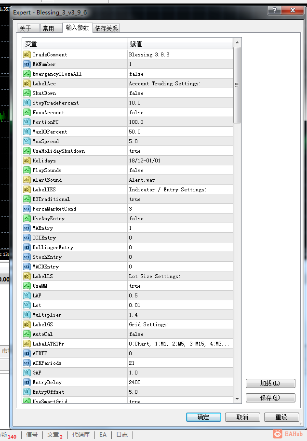The width and height of the screenshot is (307, 441).
Task: Click the 保存(S) button
Action: coord(270,398)
